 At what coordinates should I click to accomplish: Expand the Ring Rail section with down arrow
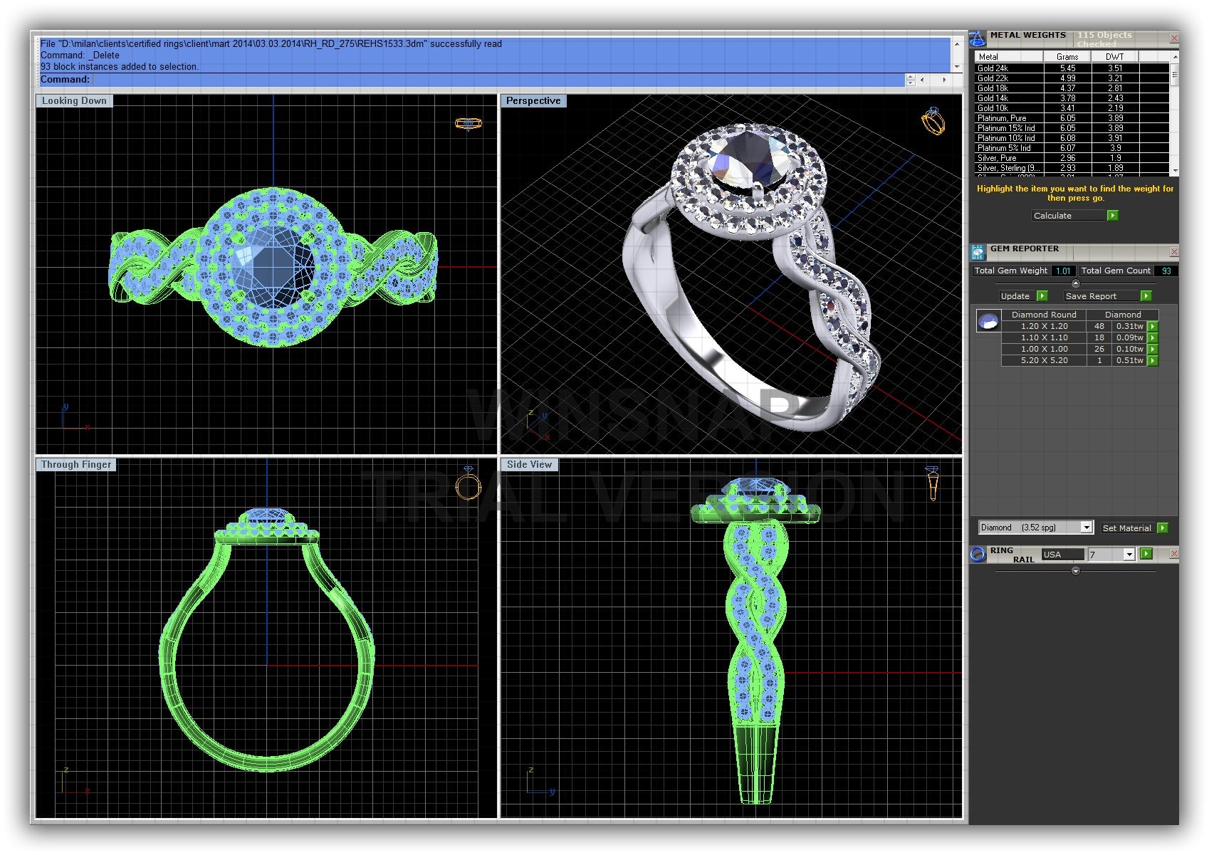(1075, 571)
